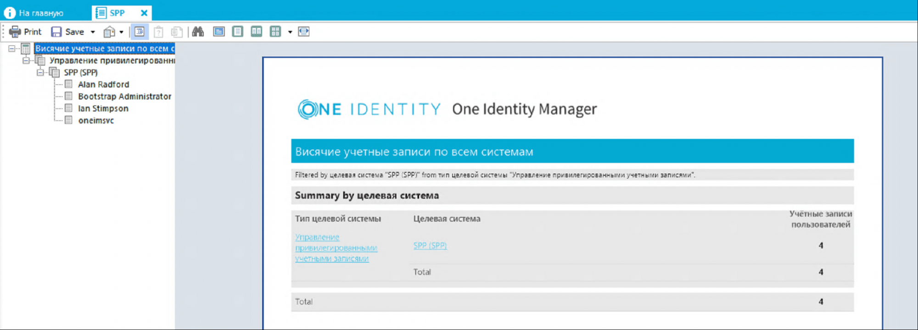The width and height of the screenshot is (918, 330).
Task: Open the dropdown arrow beside the send-email icon
Action: click(122, 32)
